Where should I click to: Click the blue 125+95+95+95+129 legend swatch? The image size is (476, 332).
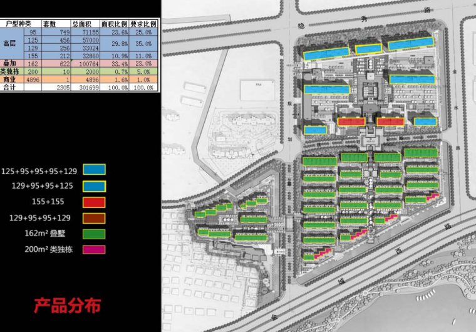tap(95, 170)
